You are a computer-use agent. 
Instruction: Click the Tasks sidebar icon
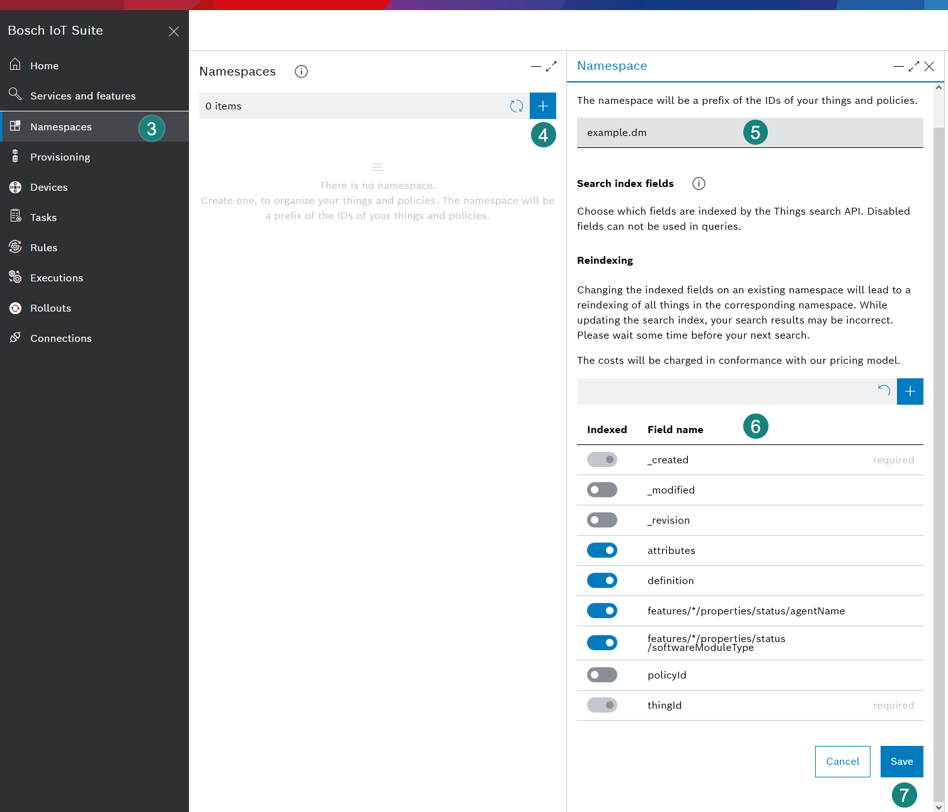[x=15, y=217]
